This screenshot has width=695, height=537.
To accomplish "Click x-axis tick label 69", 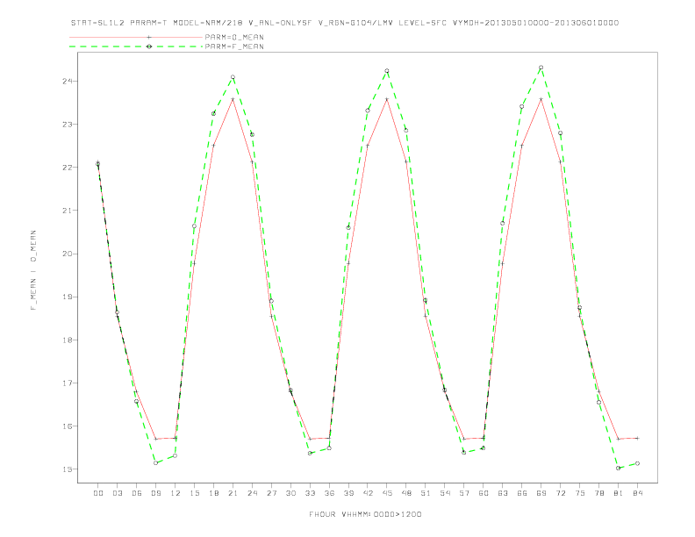I will (541, 493).
